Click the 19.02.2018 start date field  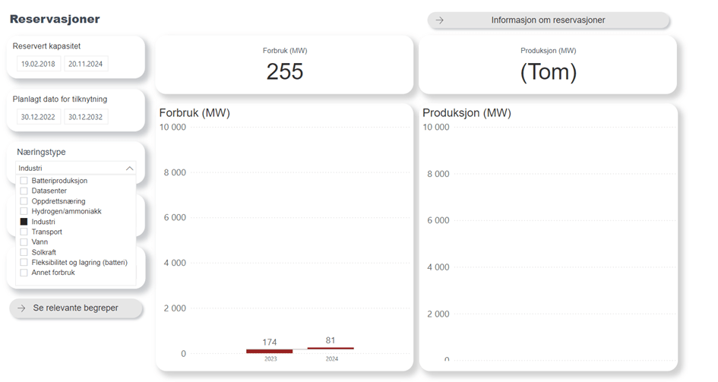(39, 65)
